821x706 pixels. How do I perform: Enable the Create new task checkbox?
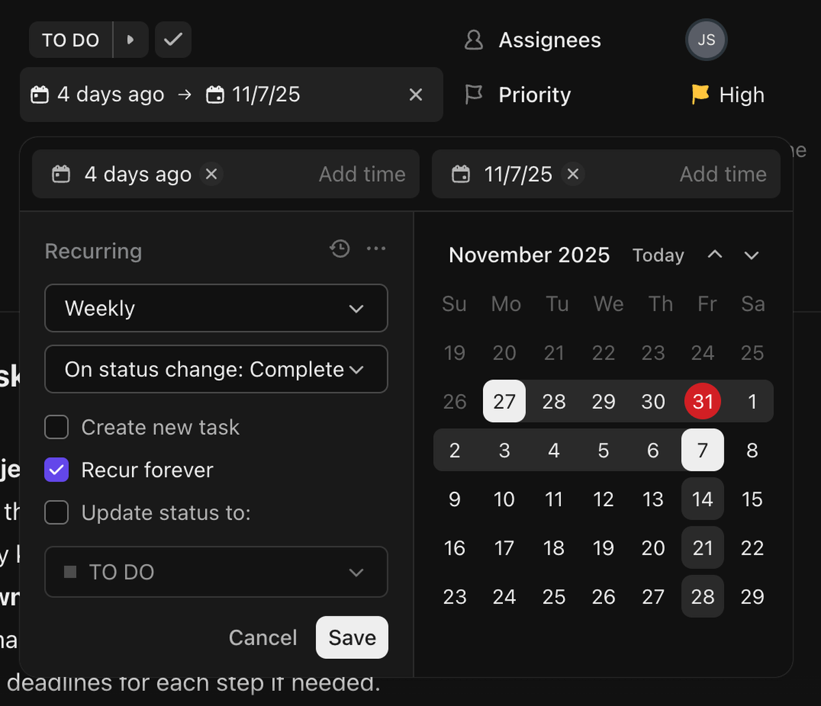click(x=56, y=427)
